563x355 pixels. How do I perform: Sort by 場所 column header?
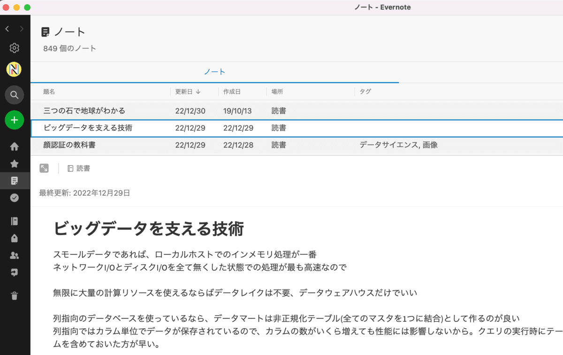277,92
